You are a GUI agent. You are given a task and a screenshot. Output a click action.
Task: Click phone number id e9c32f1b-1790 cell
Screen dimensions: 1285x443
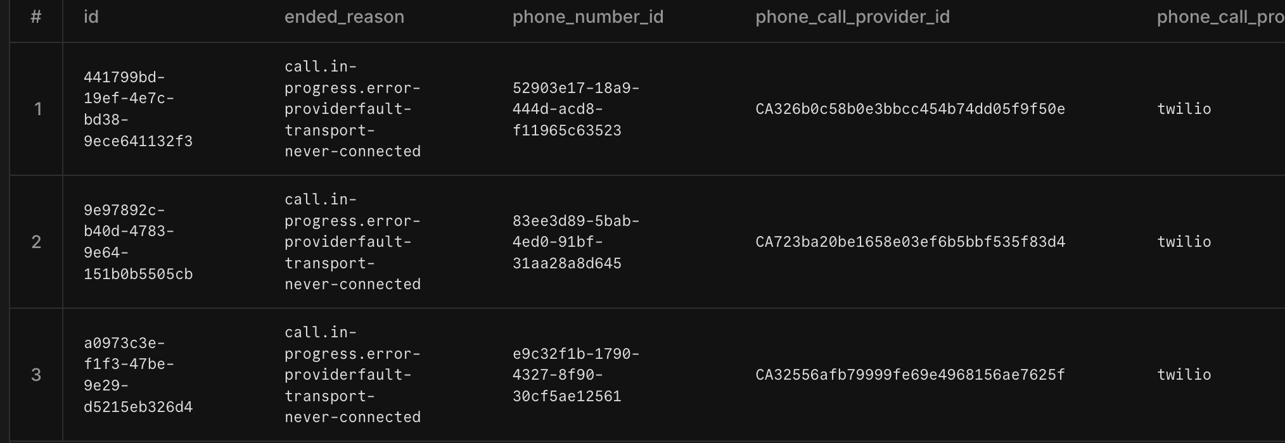tap(575, 375)
